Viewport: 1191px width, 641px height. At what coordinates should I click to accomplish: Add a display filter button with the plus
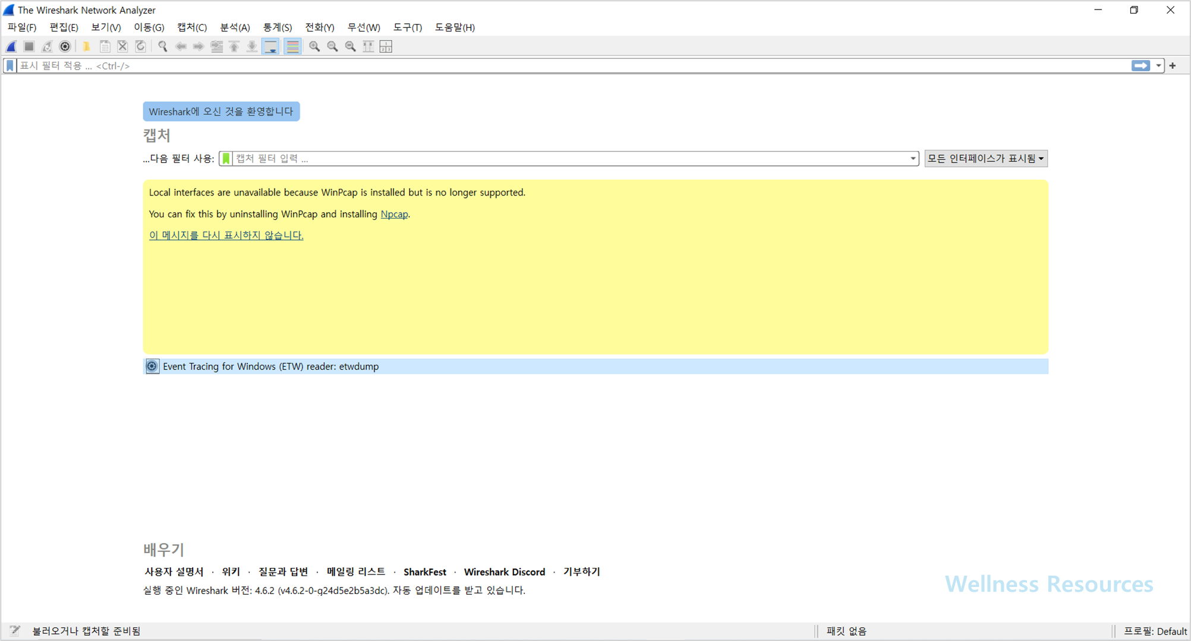click(1173, 66)
